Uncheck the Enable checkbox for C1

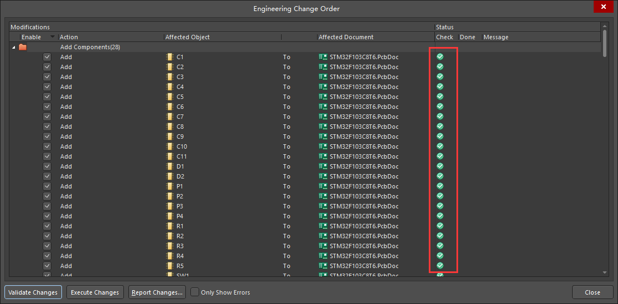(47, 57)
